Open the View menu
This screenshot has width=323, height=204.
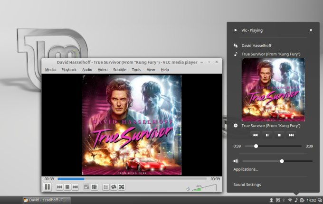pyautogui.click(x=151, y=70)
